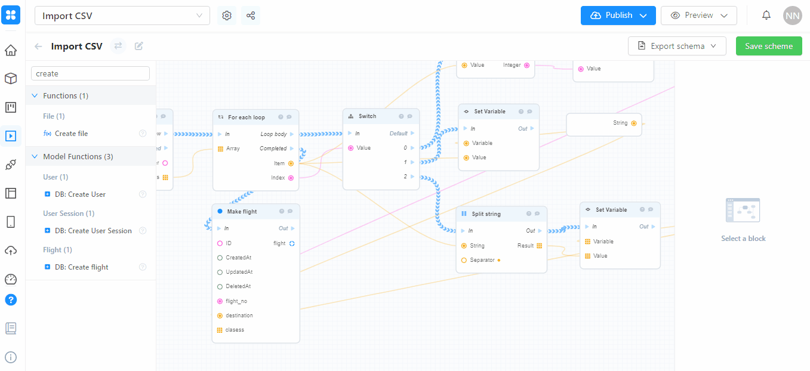Viewport: 810px width, 371px height.
Task: Click the Publish button
Action: (618, 16)
